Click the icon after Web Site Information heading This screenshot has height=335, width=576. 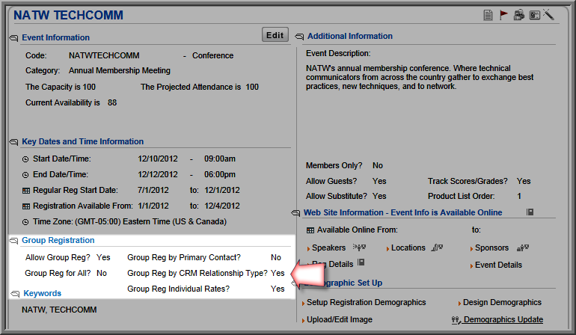tap(530, 212)
